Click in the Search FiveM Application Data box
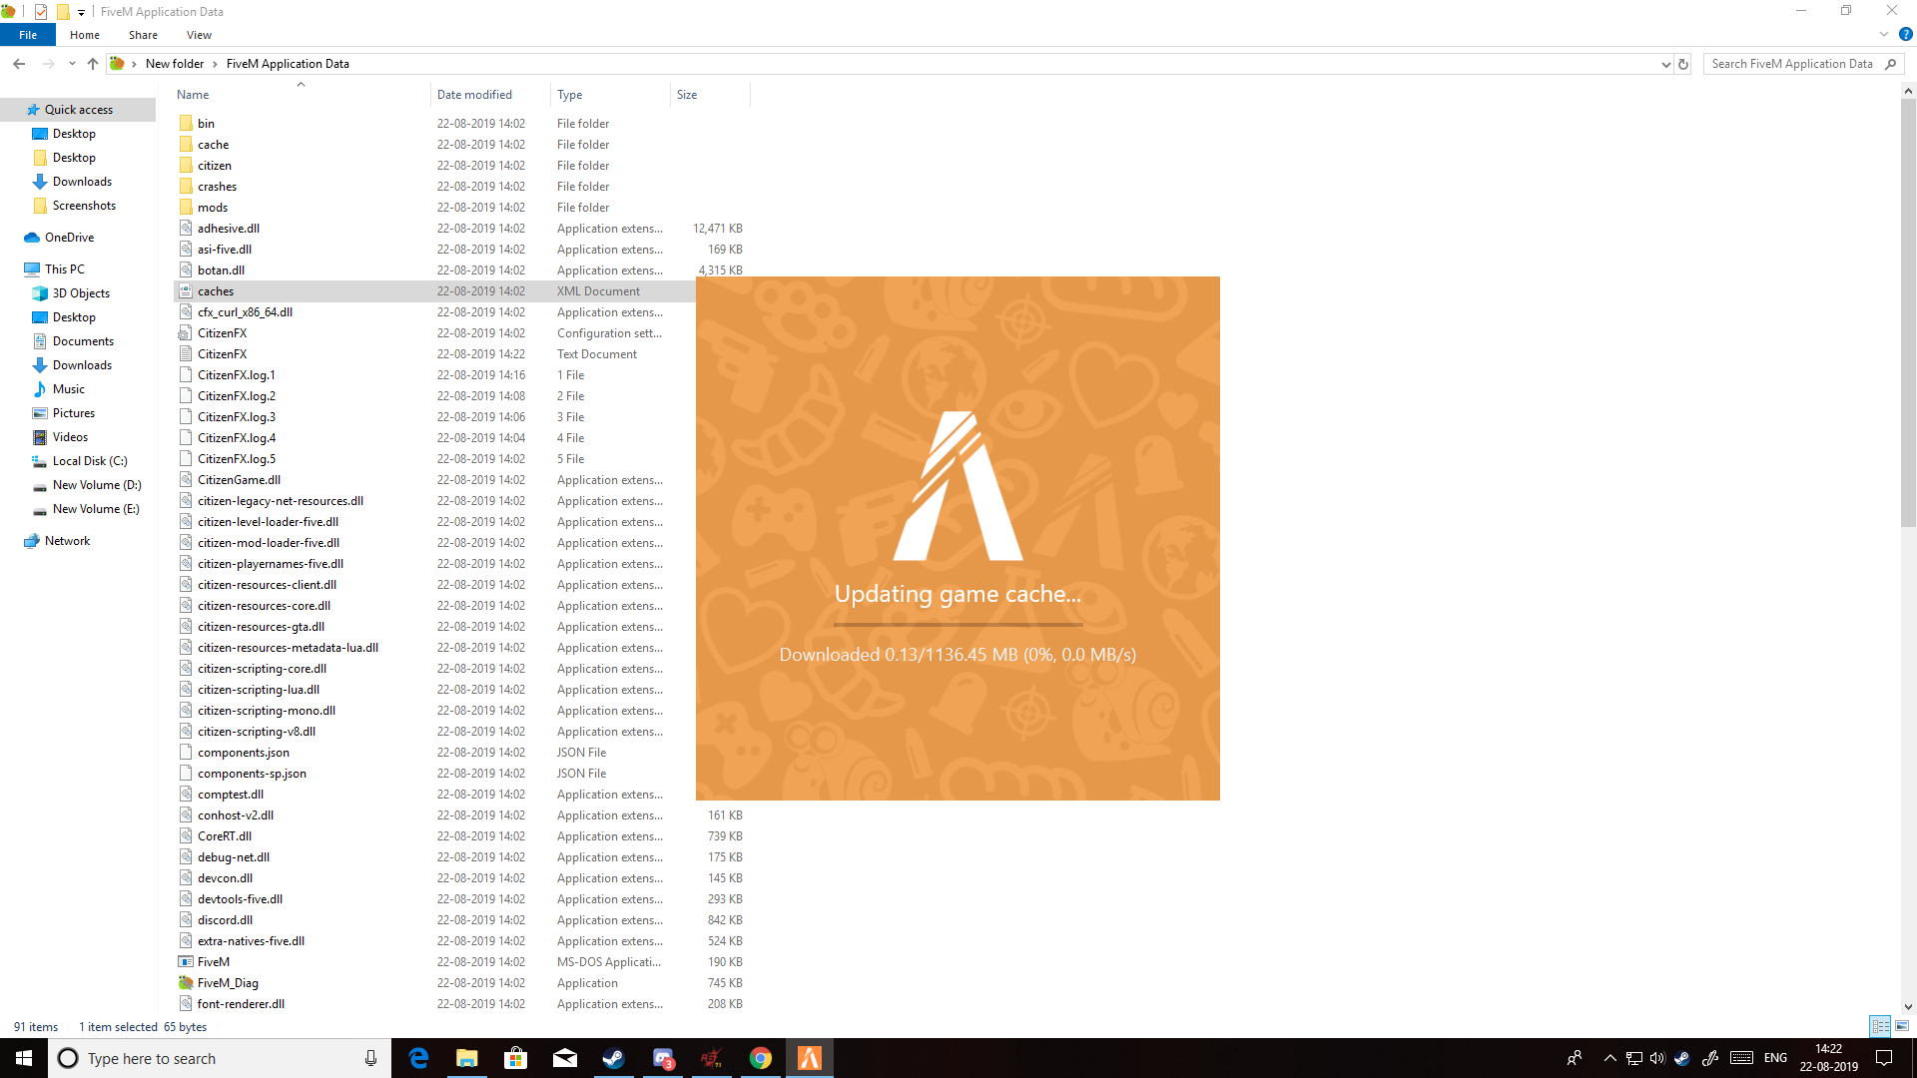 pyautogui.click(x=1792, y=64)
